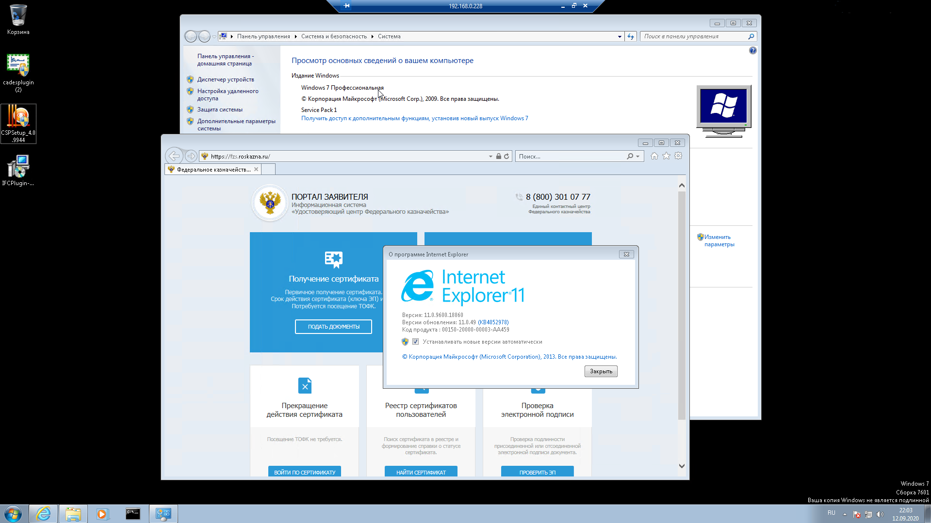Toggle automatic new version installation checkbox
The image size is (931, 523).
(x=415, y=342)
